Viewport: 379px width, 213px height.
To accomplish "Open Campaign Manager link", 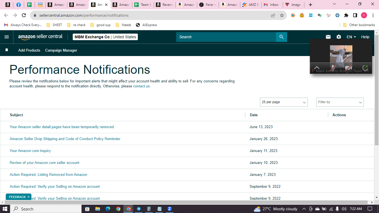I will [61, 50].
